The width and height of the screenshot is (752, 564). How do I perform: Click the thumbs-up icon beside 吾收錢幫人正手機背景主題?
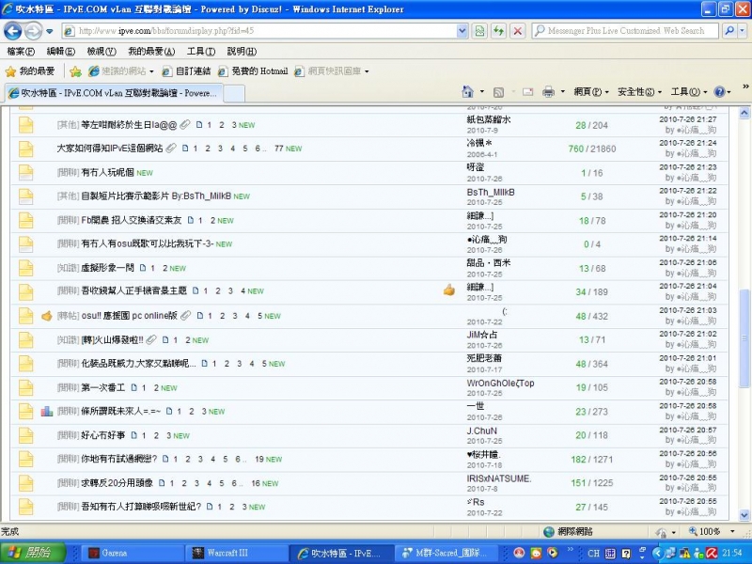448,290
